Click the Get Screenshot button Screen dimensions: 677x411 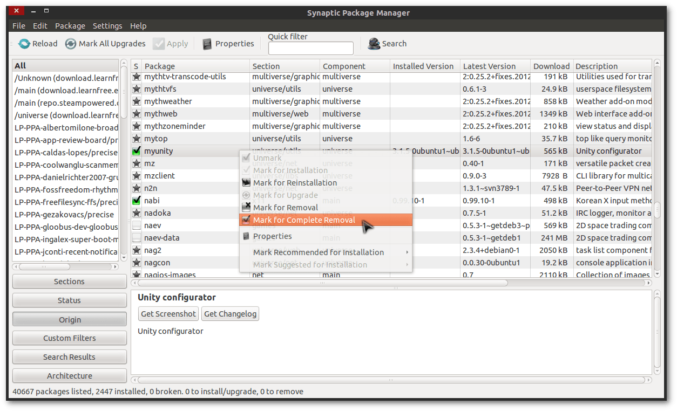(x=168, y=314)
